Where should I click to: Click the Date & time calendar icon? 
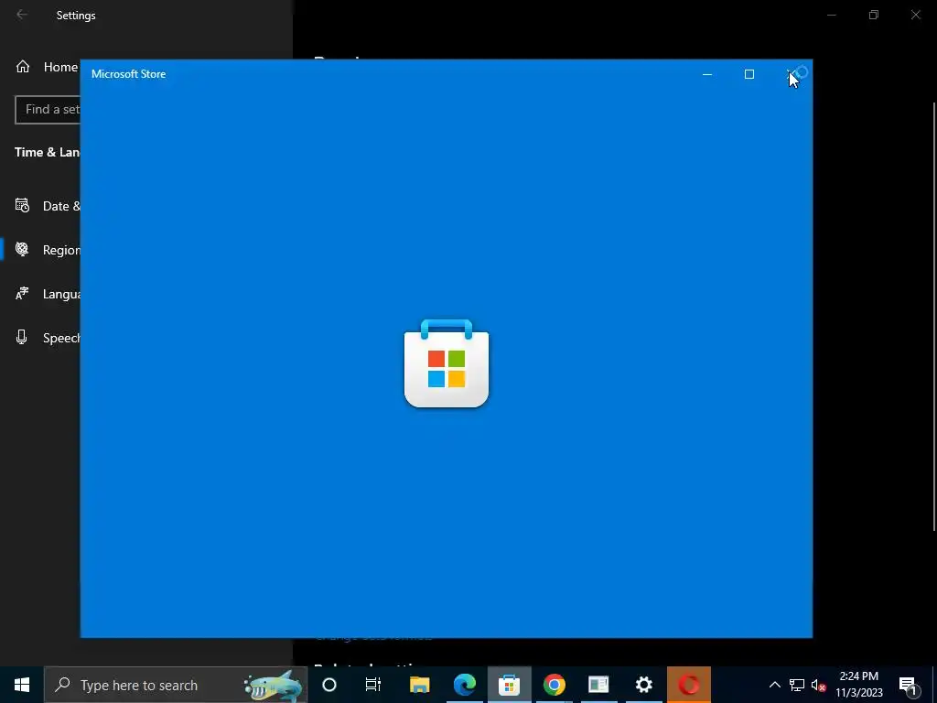(22, 206)
